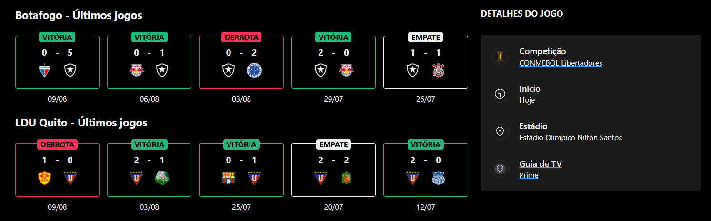Image resolution: width=711 pixels, height=221 pixels.
Task: Open the CONMEBOL Libertadores link
Action: point(561,63)
